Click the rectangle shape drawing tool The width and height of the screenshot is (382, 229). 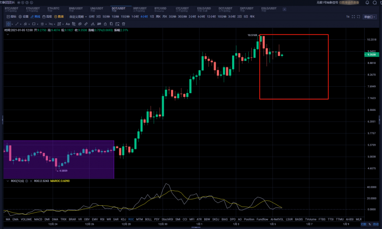click(x=34, y=24)
